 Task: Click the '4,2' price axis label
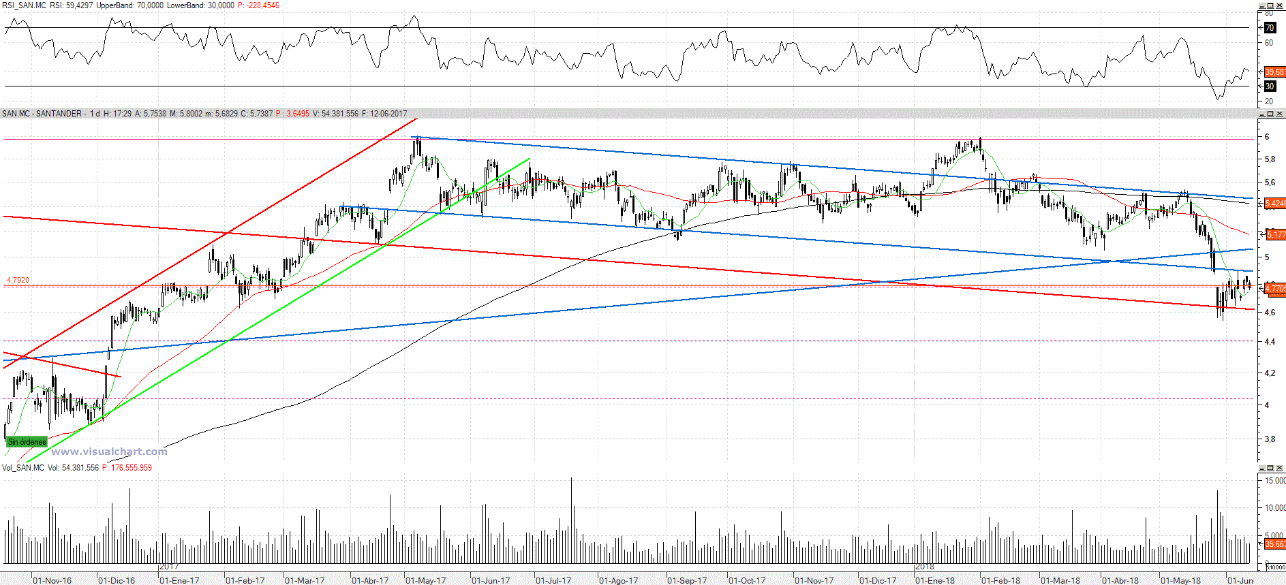1270,373
